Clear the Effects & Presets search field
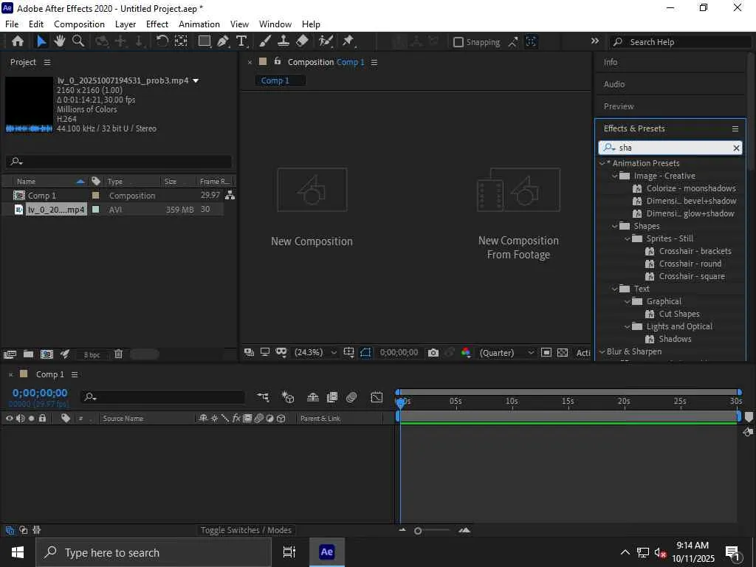This screenshot has height=567, width=756. (x=736, y=148)
